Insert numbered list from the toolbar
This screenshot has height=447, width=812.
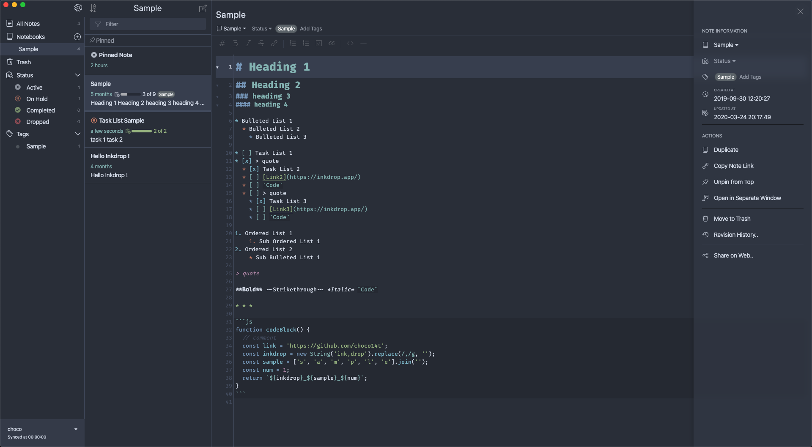pos(306,43)
